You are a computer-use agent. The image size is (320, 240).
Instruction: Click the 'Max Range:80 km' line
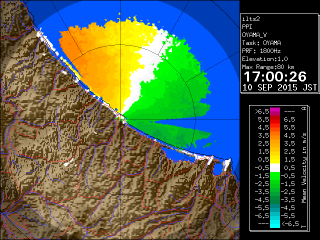pos(268,67)
